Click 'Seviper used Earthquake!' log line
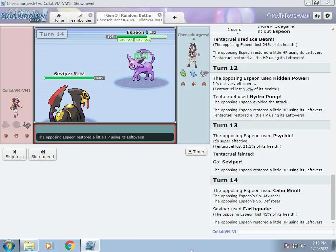The height and width of the screenshot is (252, 336). (x=243, y=209)
